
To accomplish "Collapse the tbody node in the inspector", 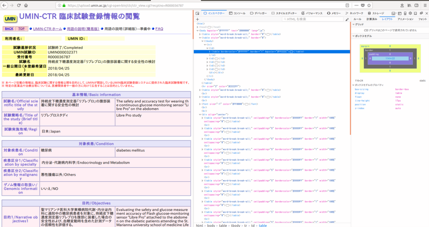I will [203, 41].
